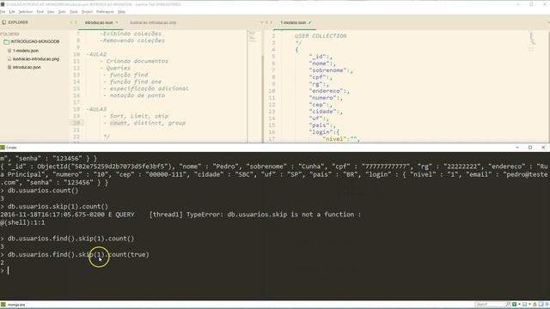
Task: Click the Cmder search field
Action: pyautogui.click(x=490, y=305)
